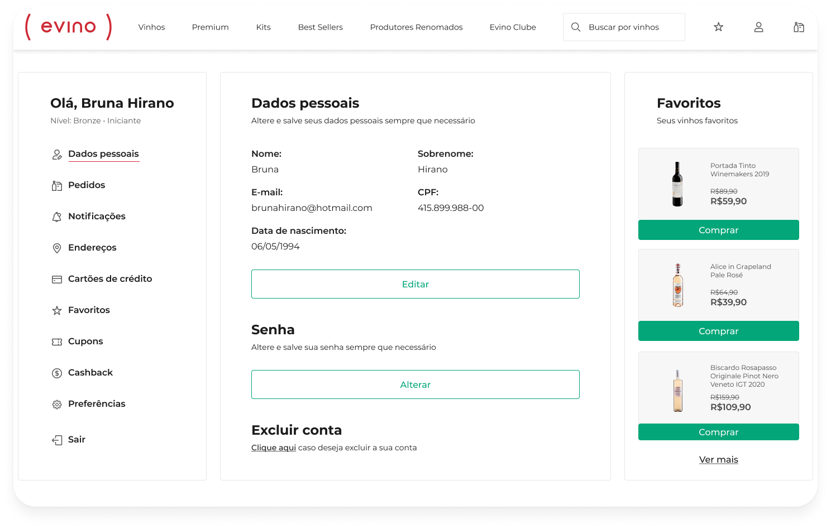831x529 pixels.
Task: Click the Cartões de crédito card icon
Action: click(x=57, y=280)
